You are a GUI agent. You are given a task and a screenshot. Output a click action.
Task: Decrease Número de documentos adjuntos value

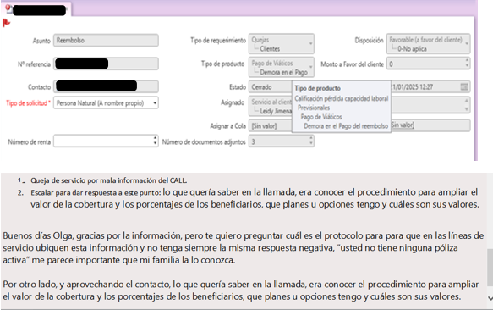pos(311,143)
